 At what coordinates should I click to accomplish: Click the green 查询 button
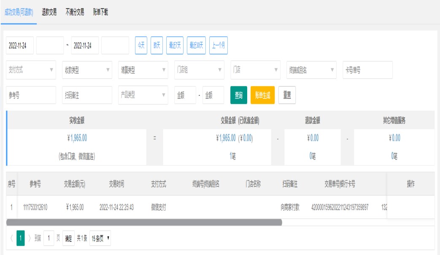(x=238, y=95)
